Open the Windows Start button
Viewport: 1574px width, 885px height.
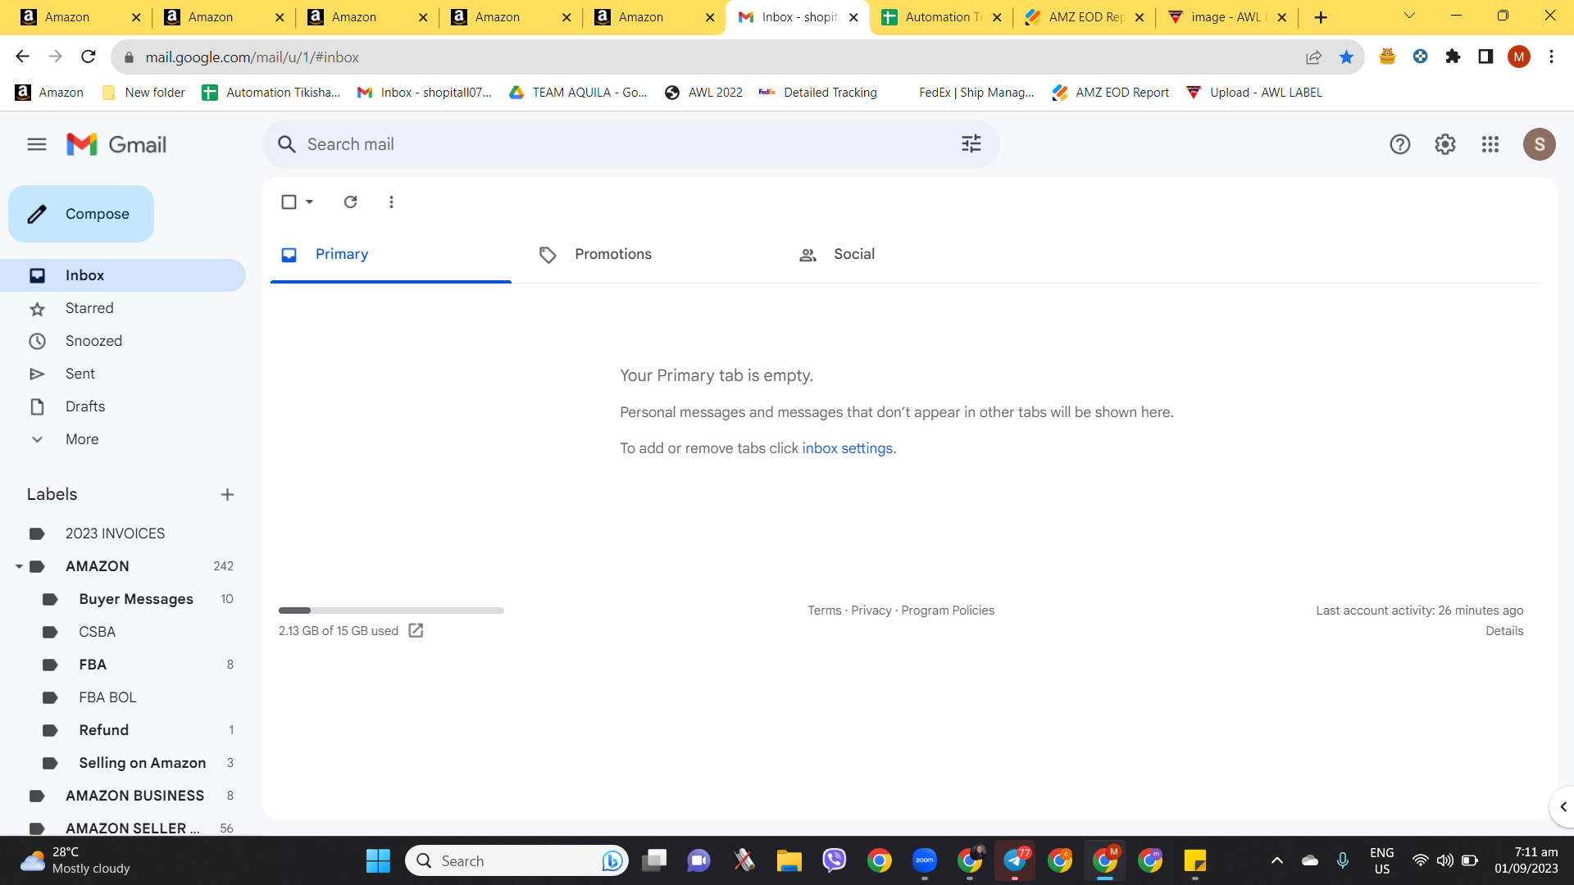tap(378, 860)
